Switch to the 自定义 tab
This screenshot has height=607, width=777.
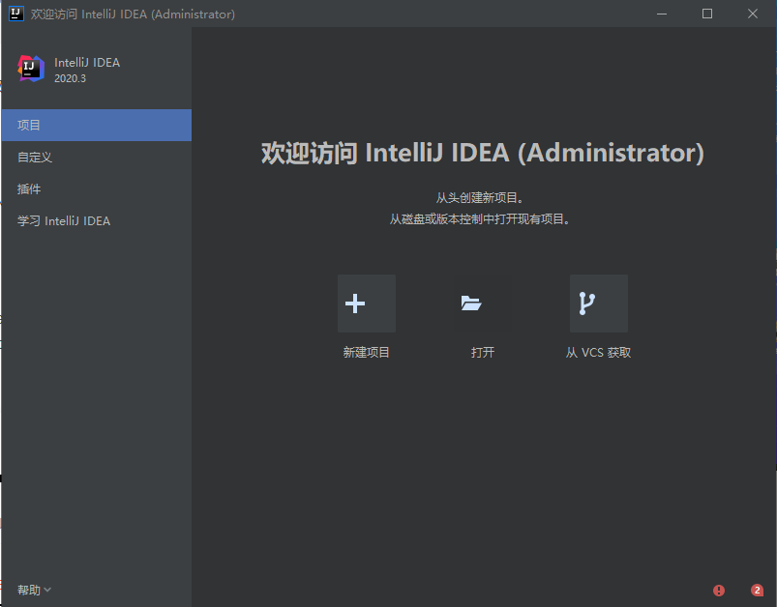point(97,157)
